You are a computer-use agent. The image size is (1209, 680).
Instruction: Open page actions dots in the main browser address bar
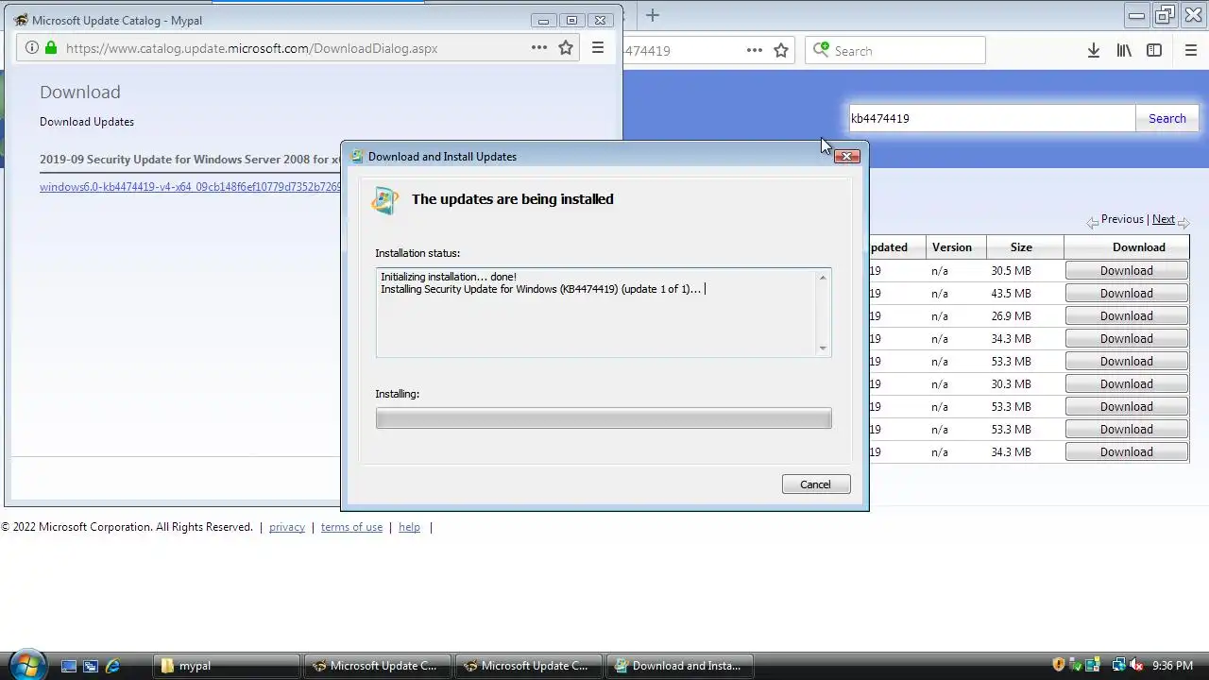[755, 51]
